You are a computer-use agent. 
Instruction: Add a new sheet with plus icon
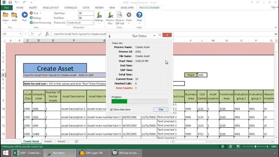[x=76, y=141]
